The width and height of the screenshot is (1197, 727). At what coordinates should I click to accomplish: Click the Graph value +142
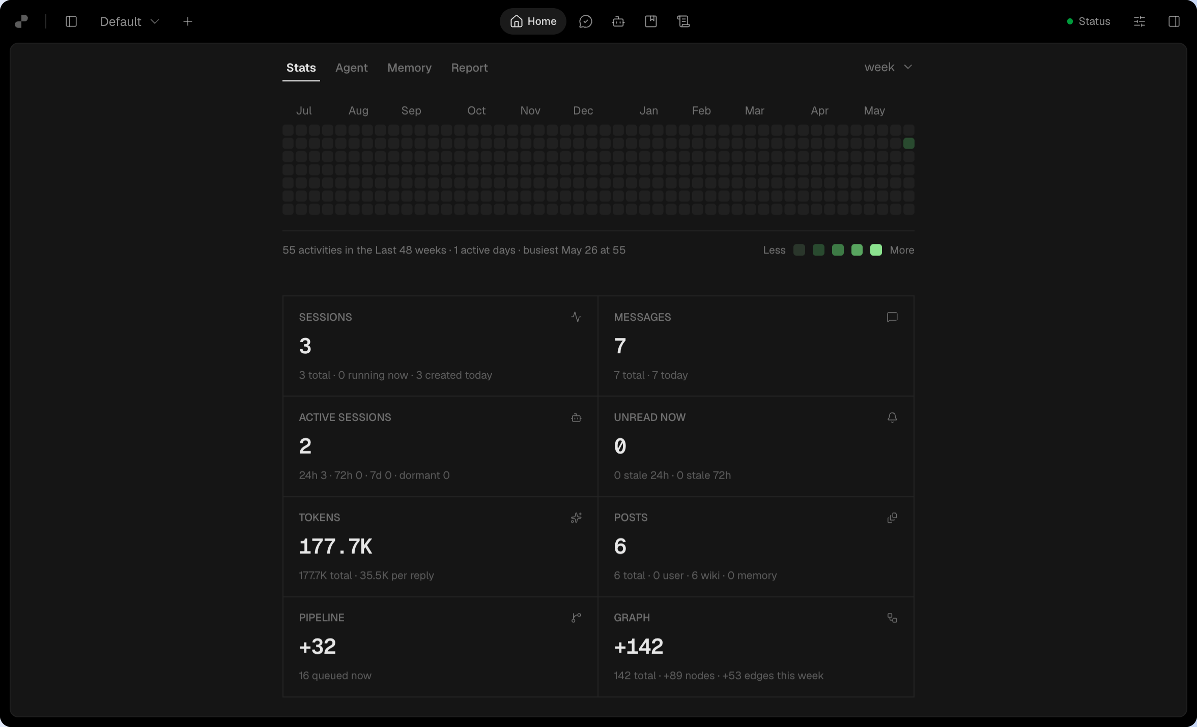tap(639, 647)
